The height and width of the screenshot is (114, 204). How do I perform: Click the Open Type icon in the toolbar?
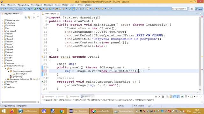[x=56, y=9]
